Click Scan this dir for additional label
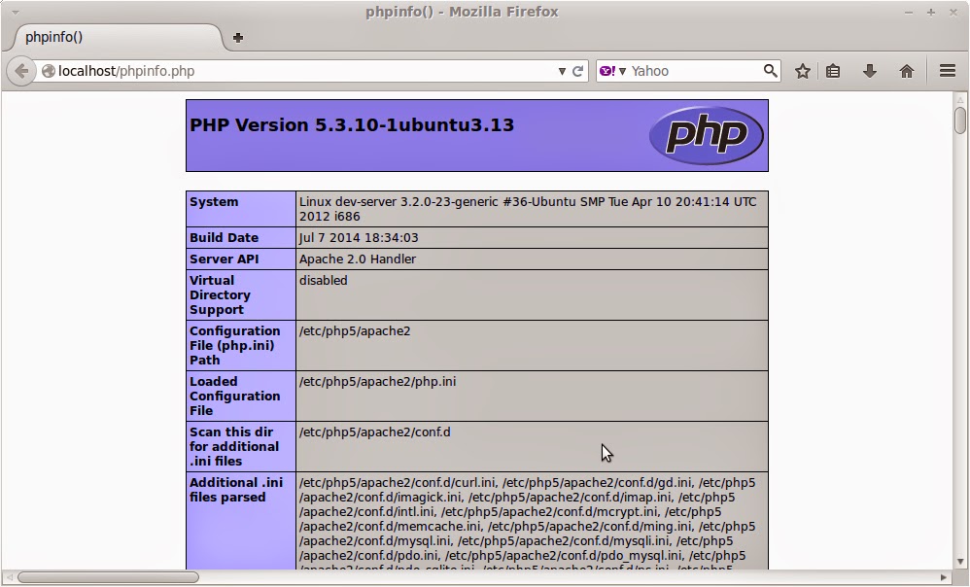The image size is (970, 587). [234, 447]
